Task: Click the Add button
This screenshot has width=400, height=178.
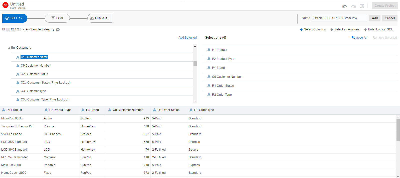Action: tap(375, 18)
